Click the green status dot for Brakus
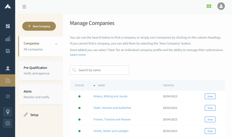Image resolution: width=232 pixels, height=137 pixels. point(79,96)
